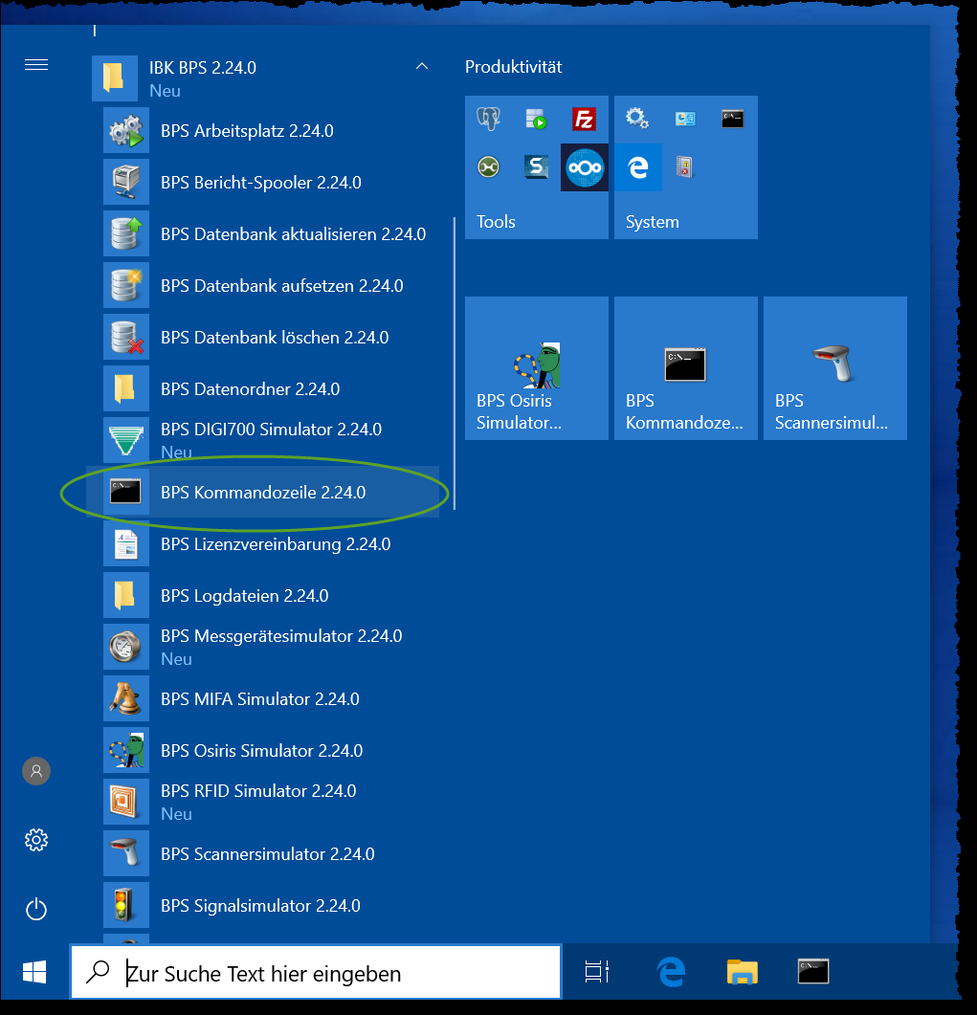977x1015 pixels.
Task: Start BPS MIFA Simulator 2.24.0
Action: point(259,699)
